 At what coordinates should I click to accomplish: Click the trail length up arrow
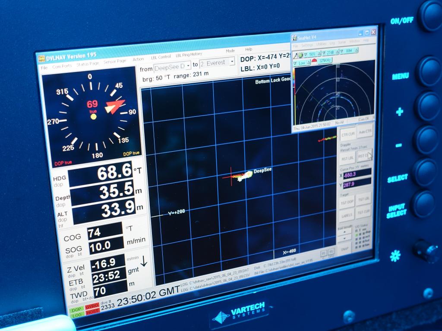click(344, 232)
